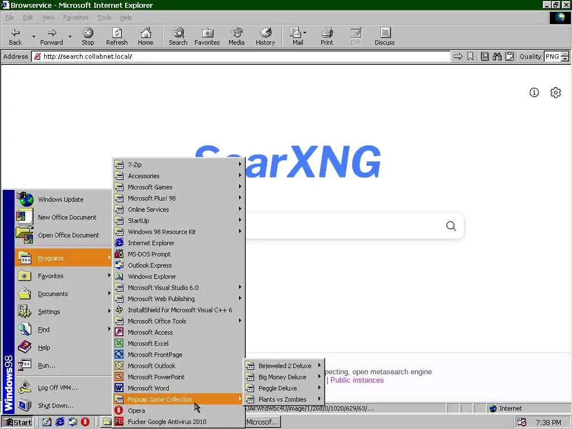Stop page loading with the Stop icon
Viewport: 572px width, 429px height.
[88, 36]
